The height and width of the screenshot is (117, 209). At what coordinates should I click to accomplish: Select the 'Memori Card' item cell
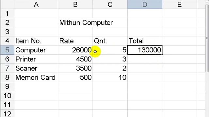(36, 77)
